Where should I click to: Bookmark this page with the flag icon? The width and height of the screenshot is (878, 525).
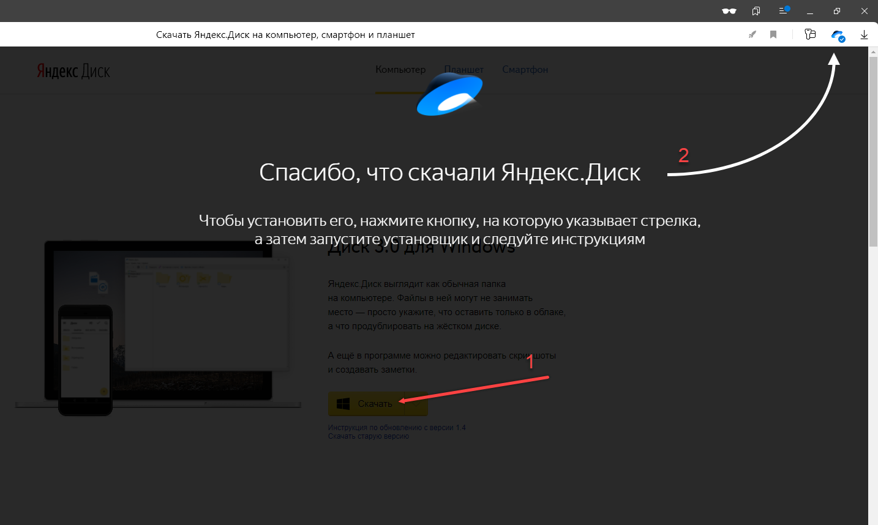773,35
